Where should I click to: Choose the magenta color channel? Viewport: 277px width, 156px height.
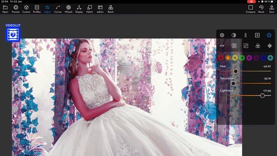(x=249, y=58)
